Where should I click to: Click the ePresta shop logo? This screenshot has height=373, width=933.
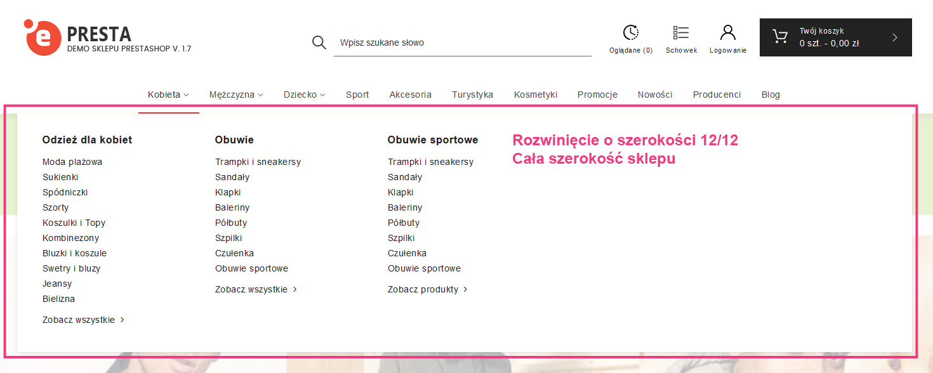point(107,37)
